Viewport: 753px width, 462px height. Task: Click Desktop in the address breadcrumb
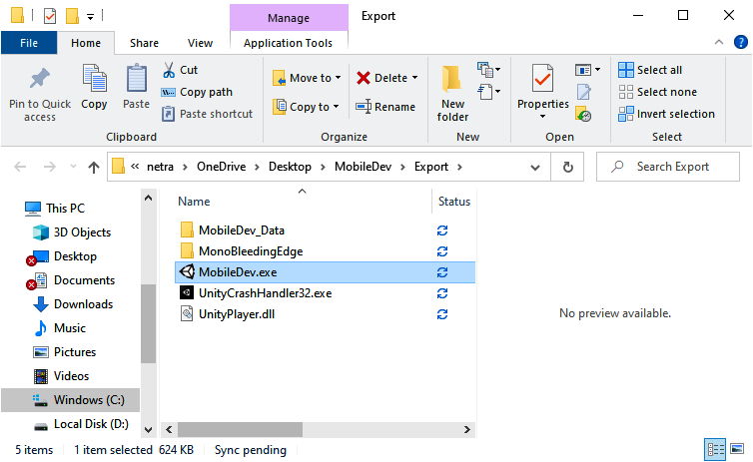[x=290, y=167]
